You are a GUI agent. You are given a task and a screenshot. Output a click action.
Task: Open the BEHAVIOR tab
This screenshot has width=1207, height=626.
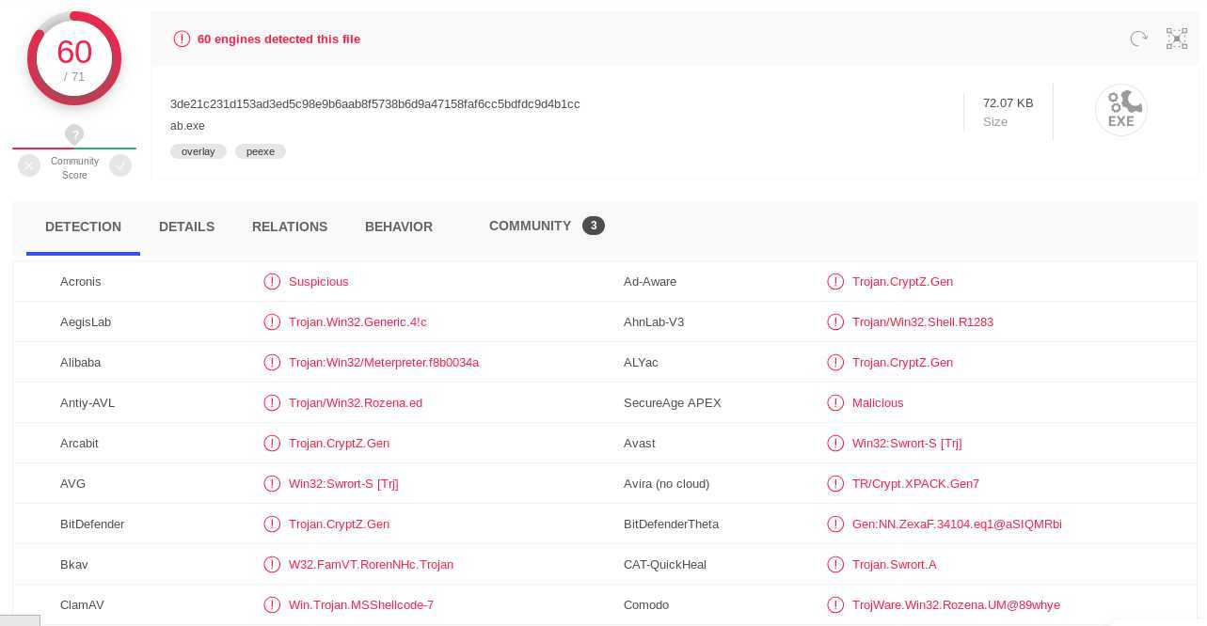coord(399,227)
